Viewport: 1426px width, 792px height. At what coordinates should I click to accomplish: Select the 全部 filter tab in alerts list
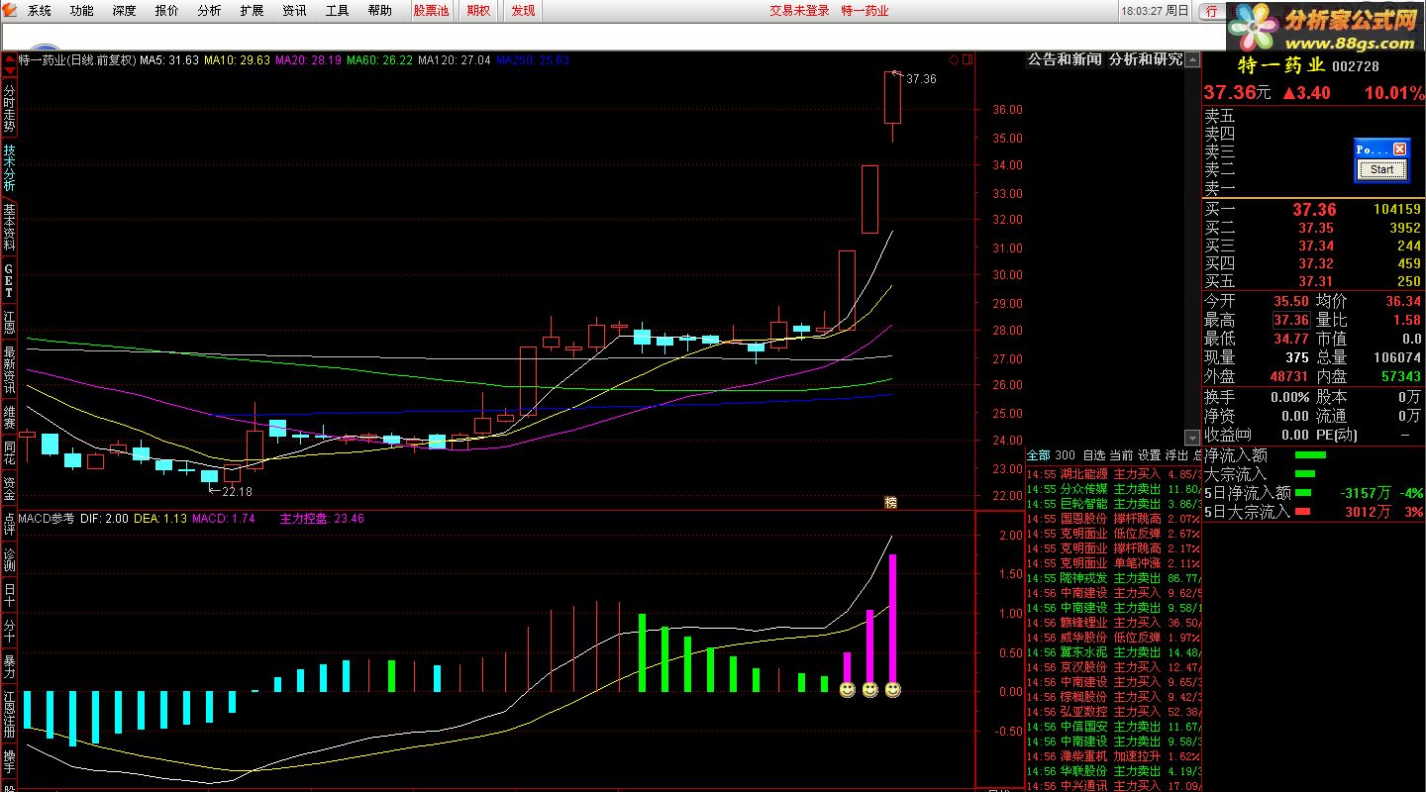[x=1038, y=455]
